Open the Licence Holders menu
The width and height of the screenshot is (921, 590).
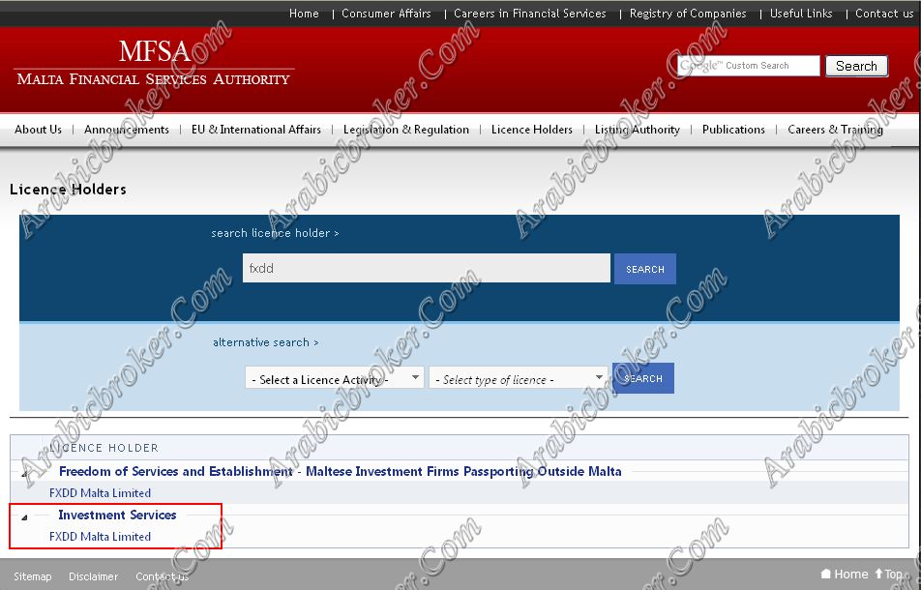(x=531, y=130)
